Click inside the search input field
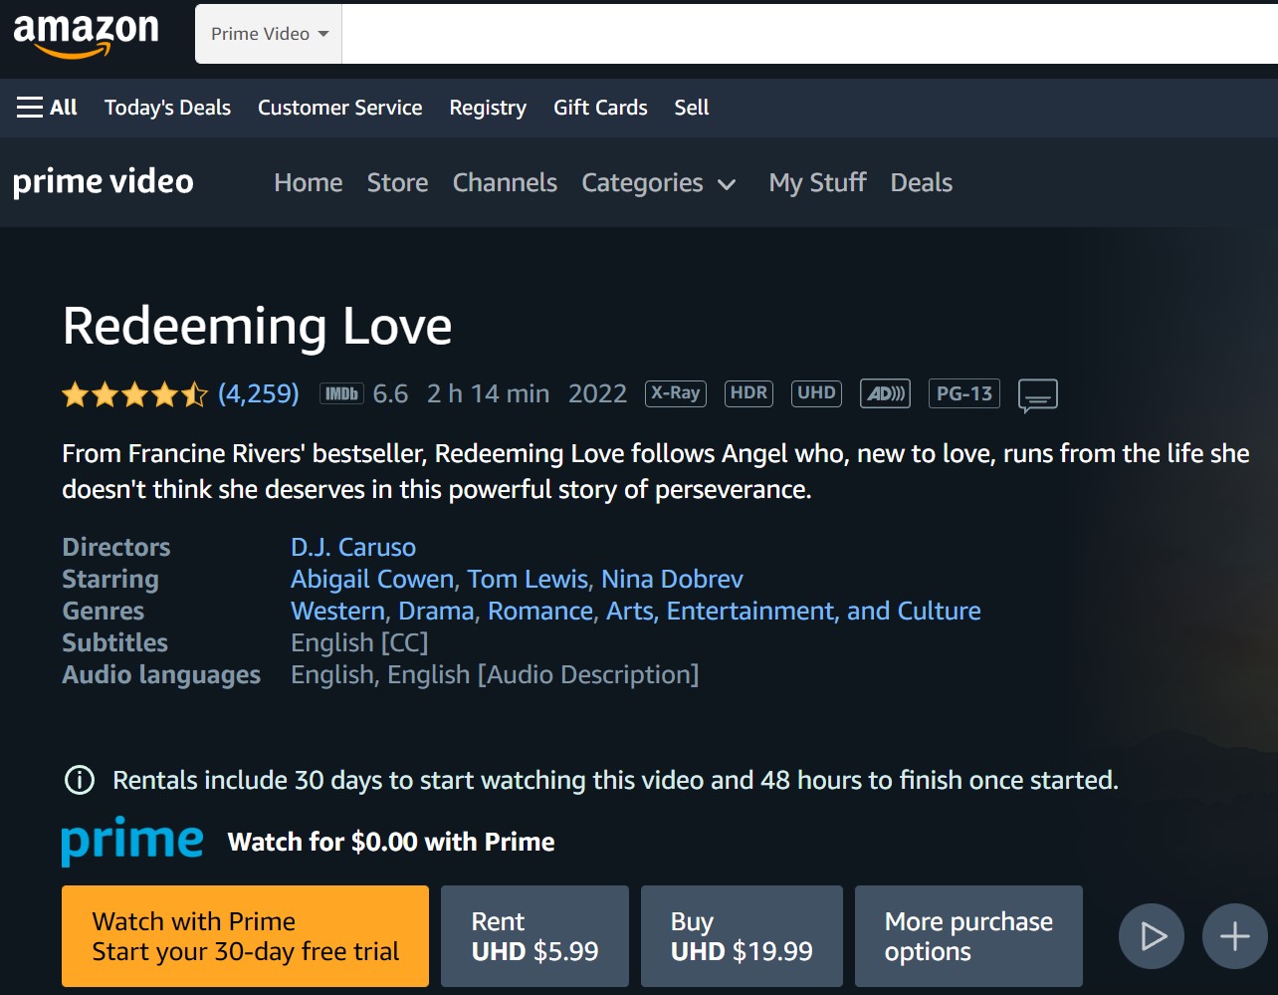1278x995 pixels. [x=796, y=34]
